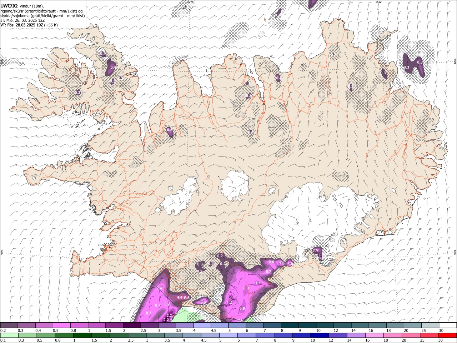
Task: Pick the pale grey upper swatch between 25 and 30
Action: (x=430, y=325)
